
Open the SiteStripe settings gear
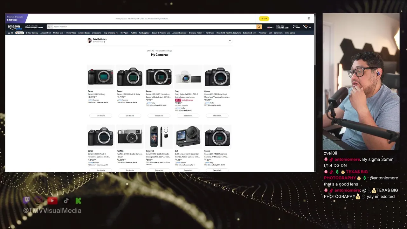point(309,18)
